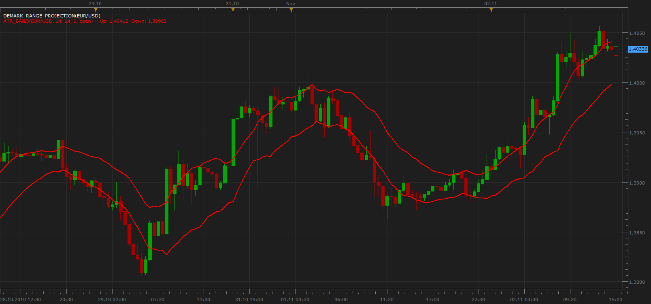Screen dimensions: 651x304
Task: Click the 28.10.2010 12:30 time label
Action: (21, 300)
